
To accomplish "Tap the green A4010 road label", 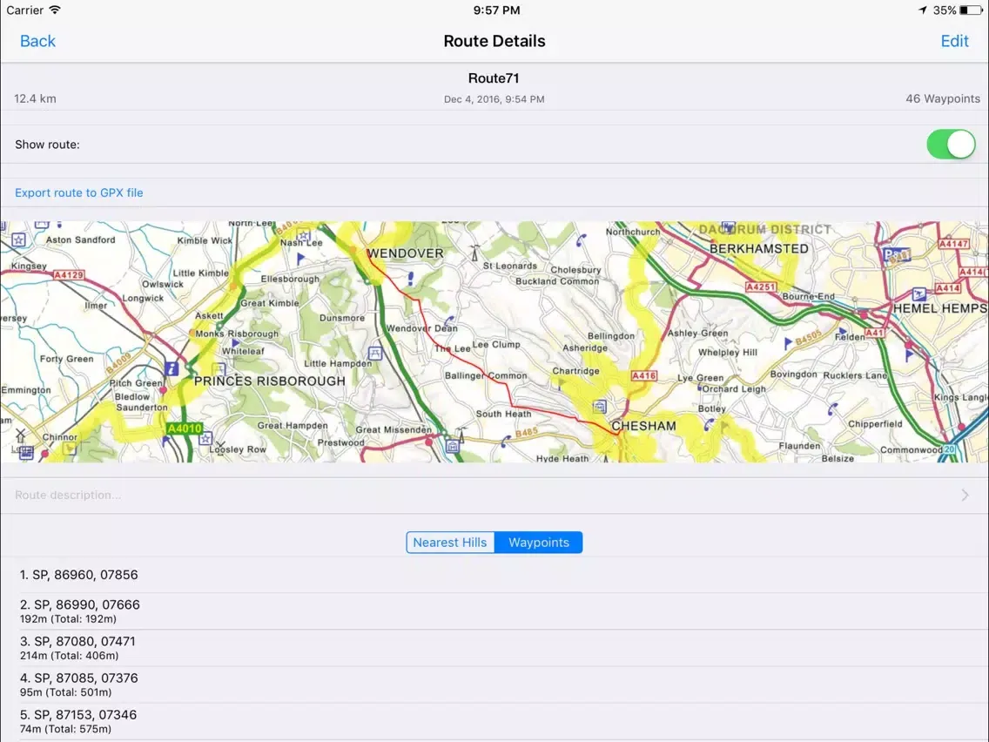I will tap(184, 428).
